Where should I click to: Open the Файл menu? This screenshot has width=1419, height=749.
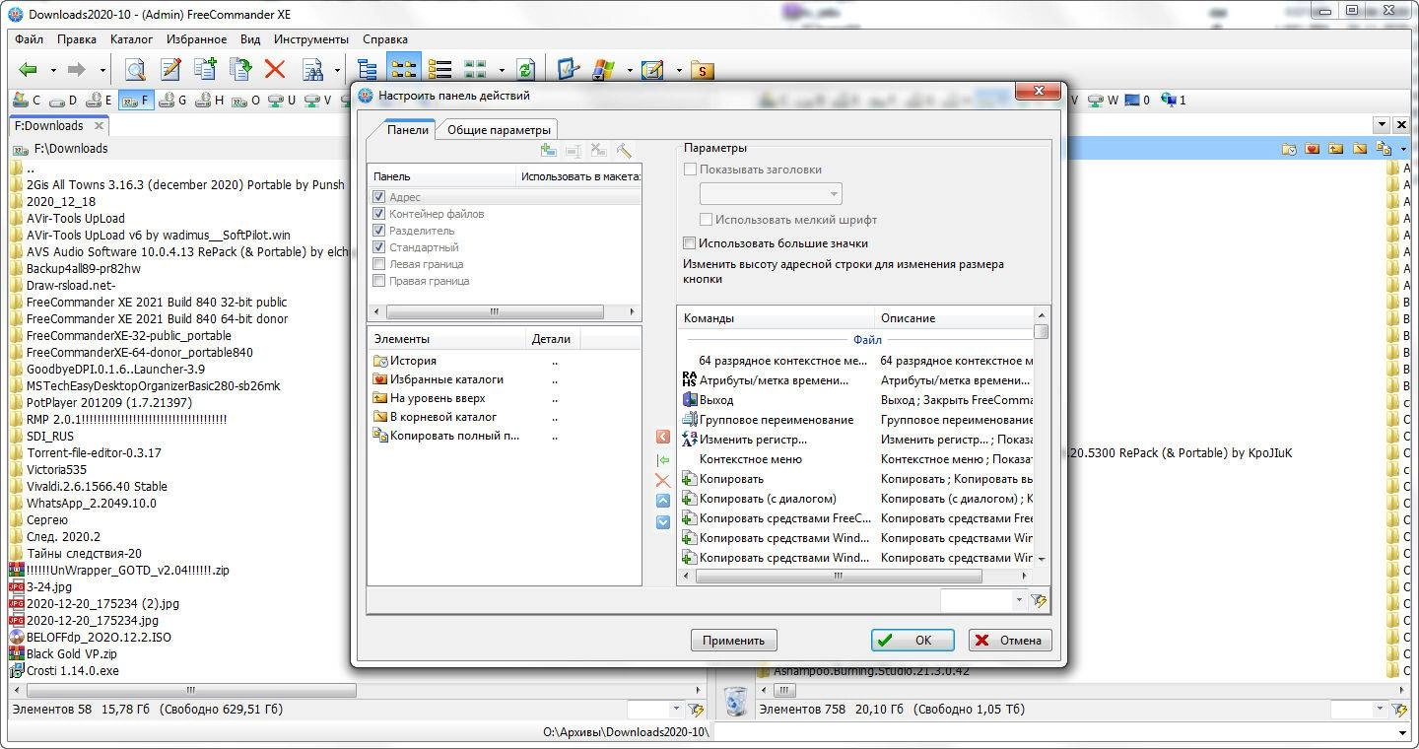click(x=30, y=39)
